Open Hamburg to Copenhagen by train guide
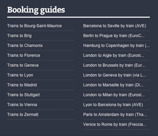This screenshot has width=158, height=136. coord(116,46)
